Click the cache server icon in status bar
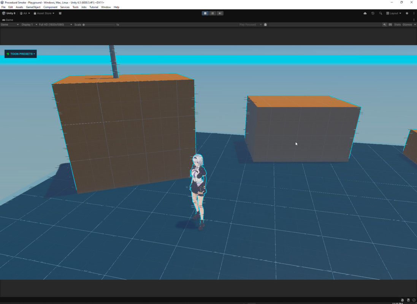Viewport: 417px width, 304px height. 408,300
